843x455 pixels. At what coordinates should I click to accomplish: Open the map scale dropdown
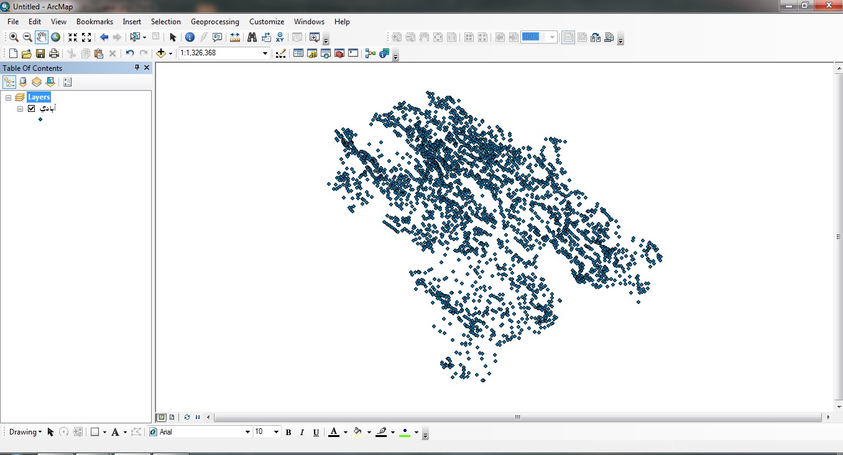(x=265, y=53)
